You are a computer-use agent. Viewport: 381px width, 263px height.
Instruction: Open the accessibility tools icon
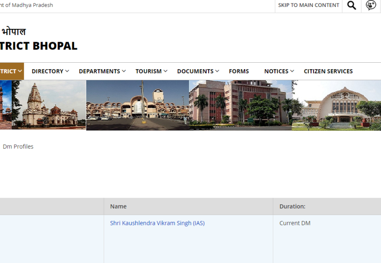click(x=371, y=5)
